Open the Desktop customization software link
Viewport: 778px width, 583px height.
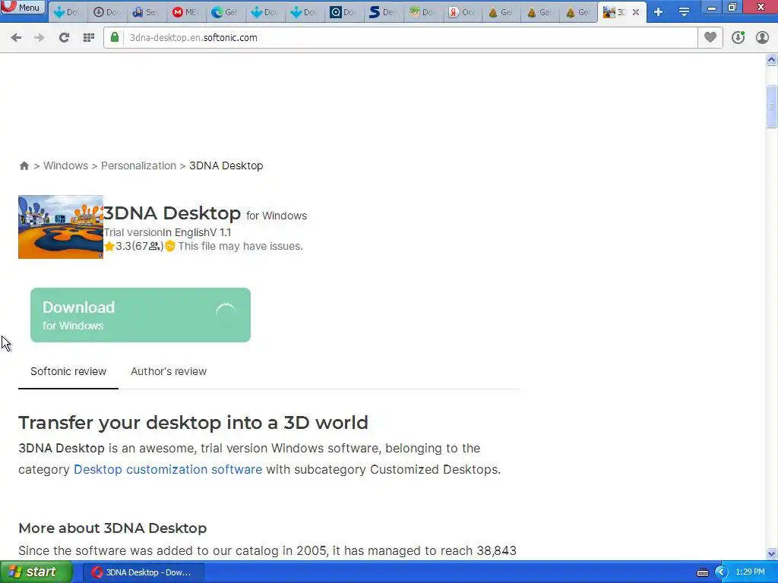tap(168, 469)
